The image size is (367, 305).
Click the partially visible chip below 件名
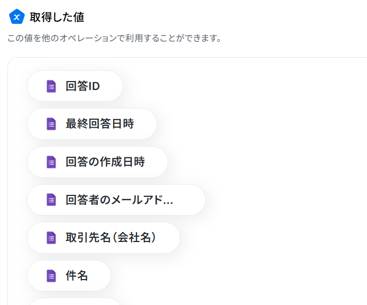75,302
